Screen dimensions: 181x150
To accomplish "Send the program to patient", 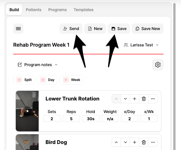I will coord(71,29).
